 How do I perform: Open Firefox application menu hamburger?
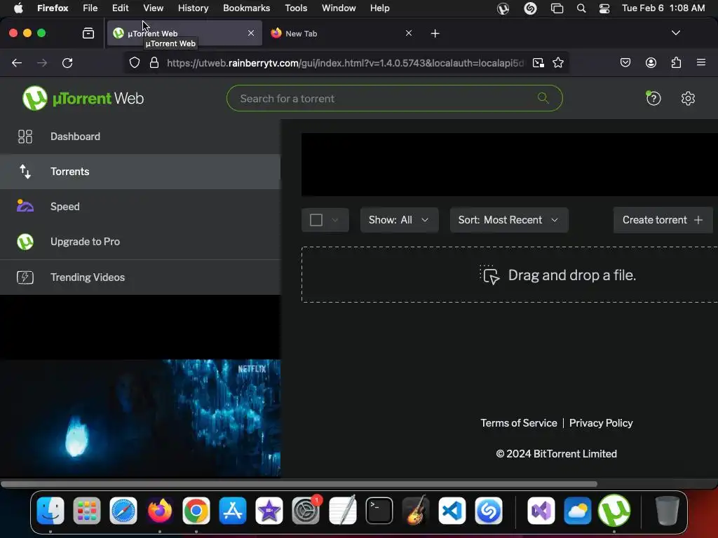point(701,62)
